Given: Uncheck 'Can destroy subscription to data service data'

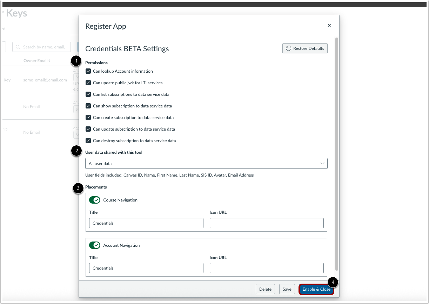Looking at the screenshot, I should click(x=88, y=140).
